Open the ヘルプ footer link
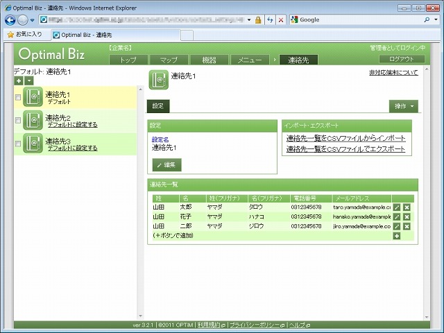Viewport: 444px width, 333px height. pos(299,325)
